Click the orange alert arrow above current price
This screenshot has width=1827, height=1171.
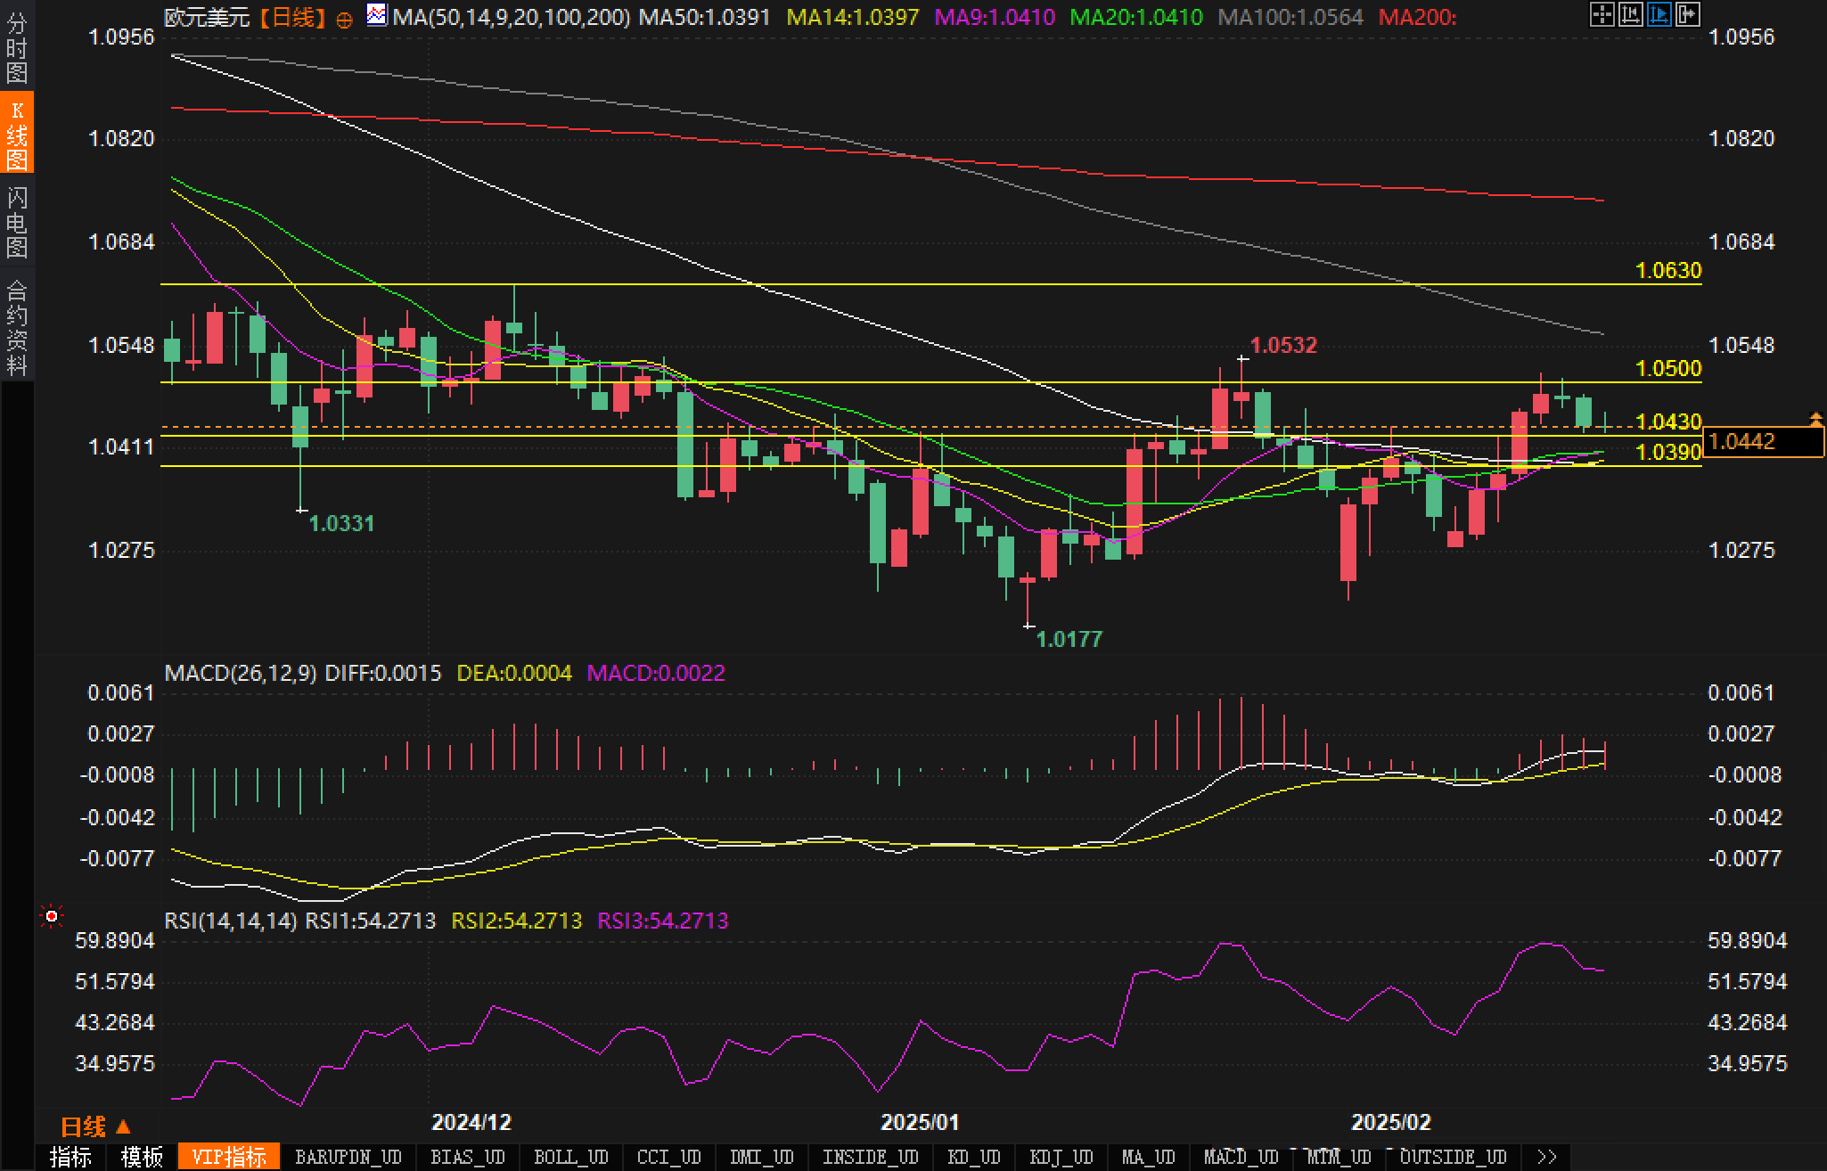click(1815, 417)
